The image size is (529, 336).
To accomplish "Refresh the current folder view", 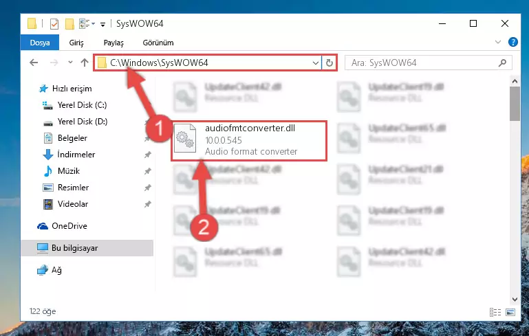I will pos(330,63).
